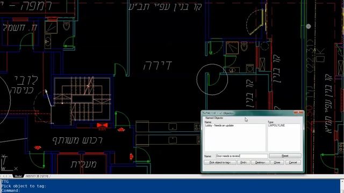Click the command window vertical scrollbar
Viewport: 344px width, 193px height.
pyautogui.click(x=342, y=186)
